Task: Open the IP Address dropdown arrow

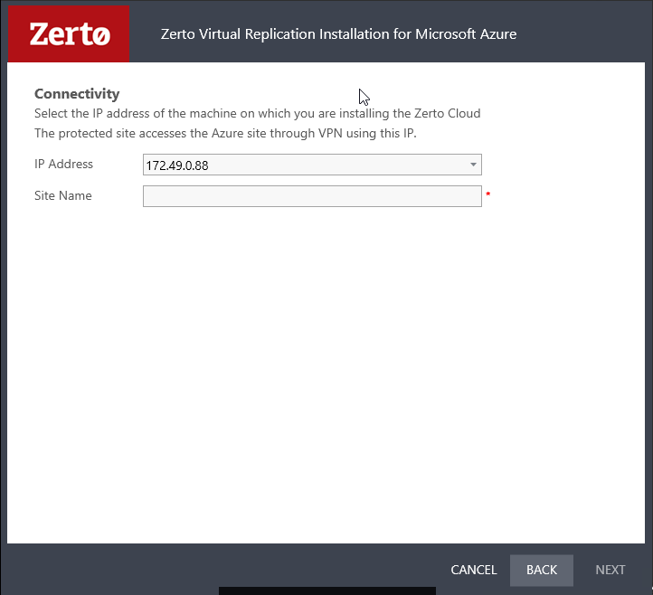Action: [473, 165]
